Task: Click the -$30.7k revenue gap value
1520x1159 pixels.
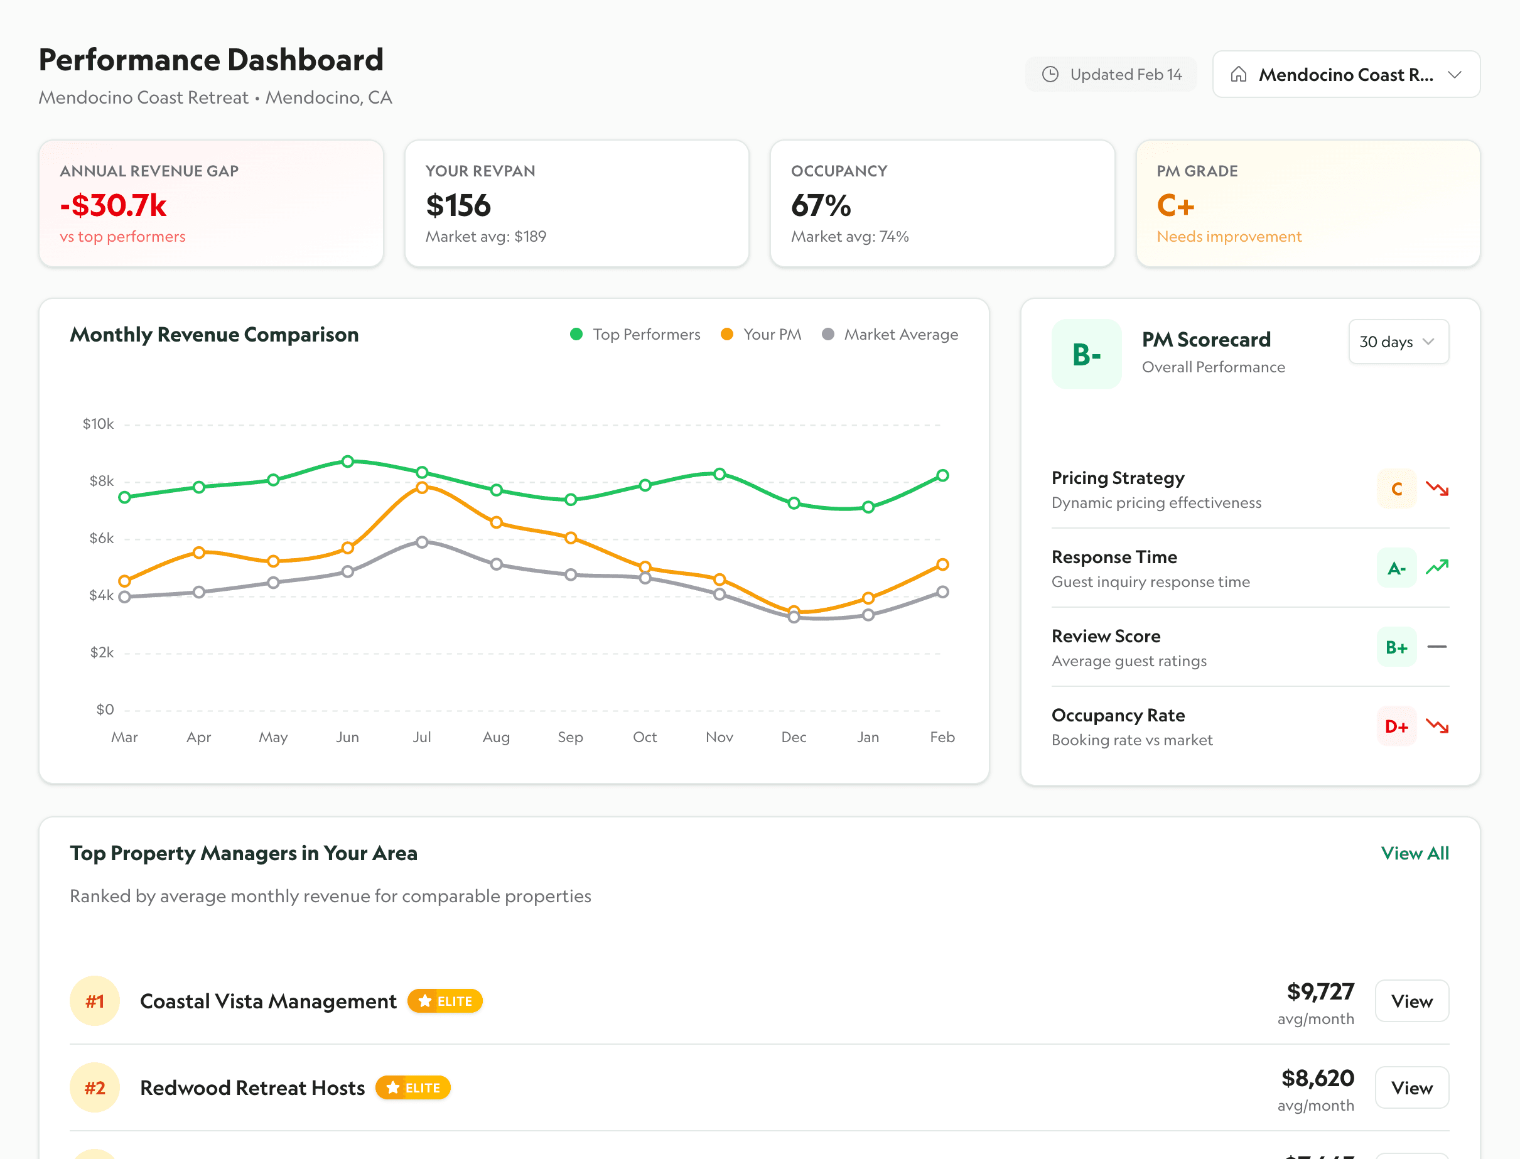Action: click(x=113, y=205)
